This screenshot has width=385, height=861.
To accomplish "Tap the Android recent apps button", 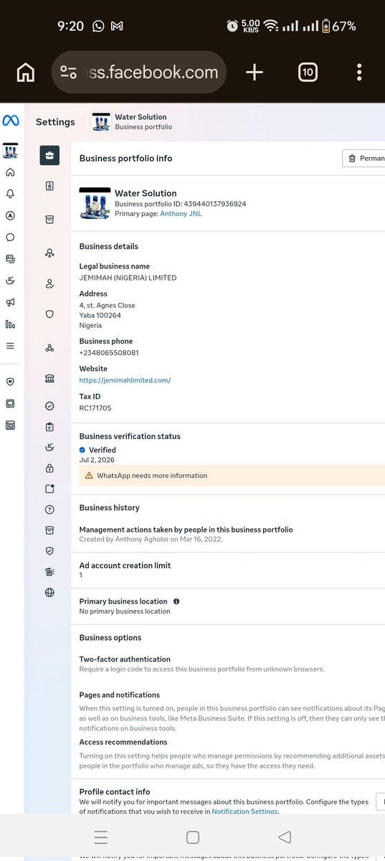I will pos(101,837).
